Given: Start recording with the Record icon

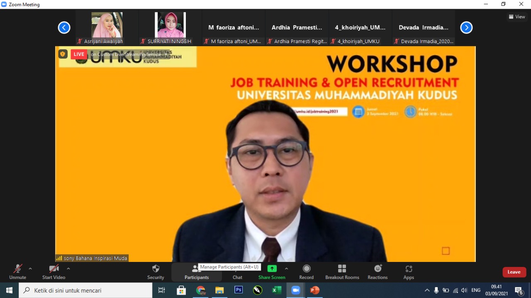Looking at the screenshot, I should tap(306, 269).
